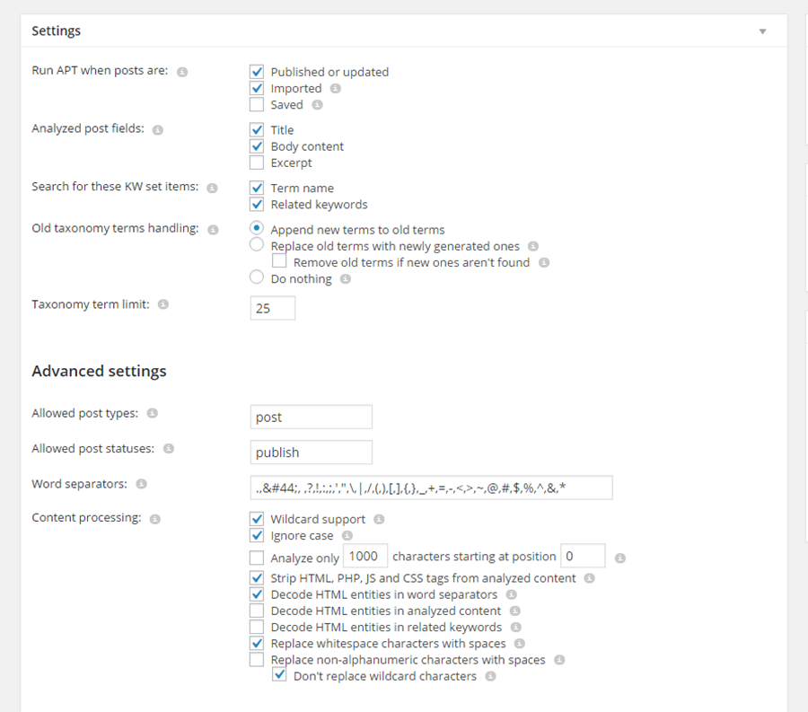The image size is (808, 712).
Task: Open help for Replace whitespace characters option
Action: tap(519, 643)
